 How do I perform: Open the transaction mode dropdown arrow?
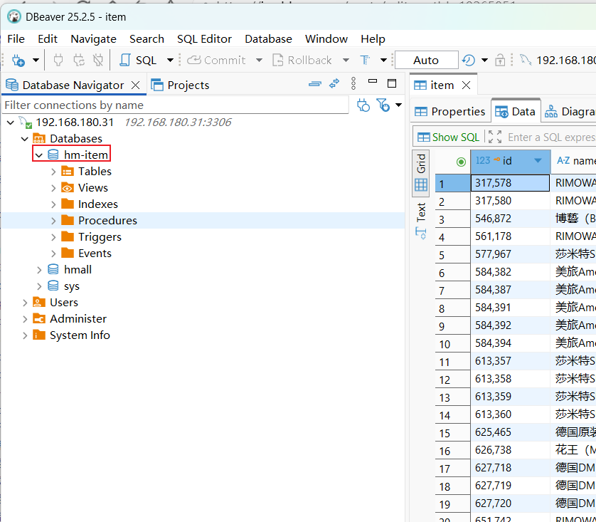pos(383,60)
